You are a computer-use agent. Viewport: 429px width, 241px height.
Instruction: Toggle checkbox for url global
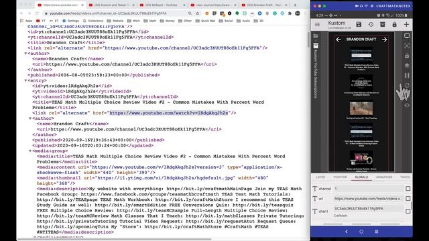(408, 198)
